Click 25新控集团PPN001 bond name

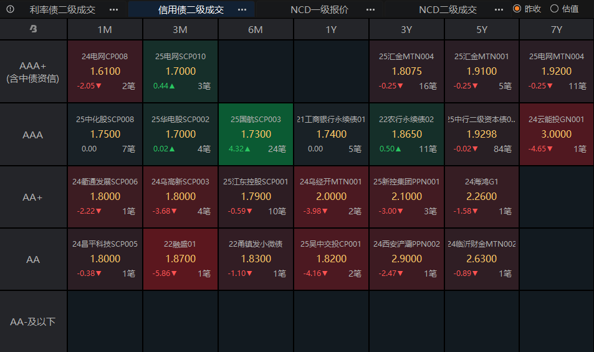coord(406,182)
